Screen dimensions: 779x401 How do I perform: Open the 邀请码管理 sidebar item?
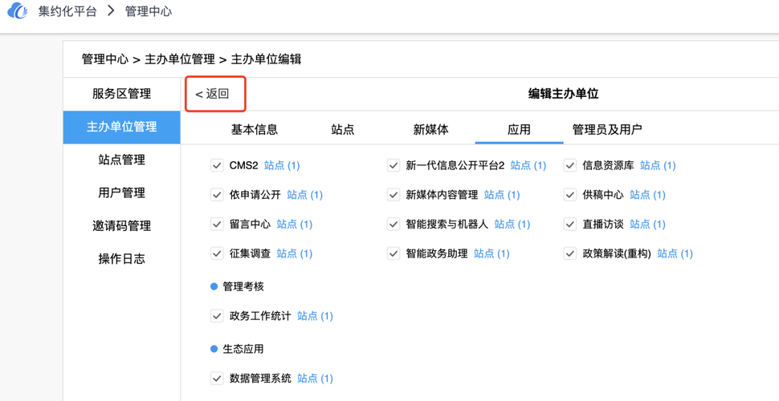pyautogui.click(x=122, y=226)
